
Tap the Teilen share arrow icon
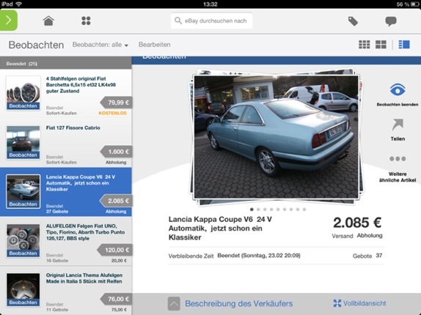coord(398,125)
